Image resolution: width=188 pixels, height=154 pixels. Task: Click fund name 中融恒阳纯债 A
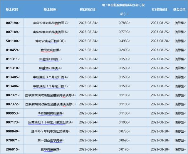(x=50, y=68)
